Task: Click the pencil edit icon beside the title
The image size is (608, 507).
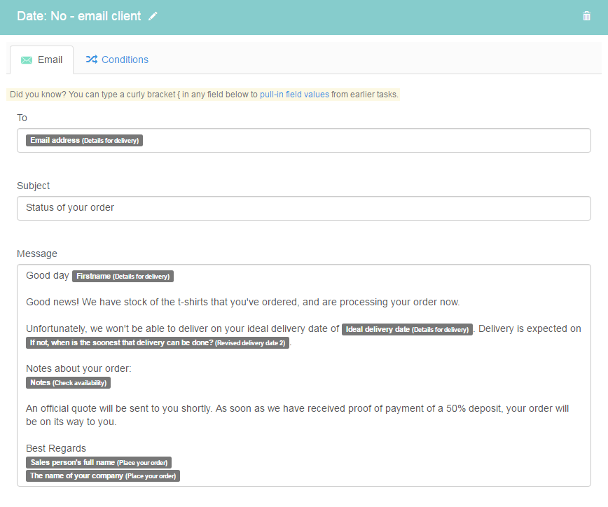Action: (153, 16)
